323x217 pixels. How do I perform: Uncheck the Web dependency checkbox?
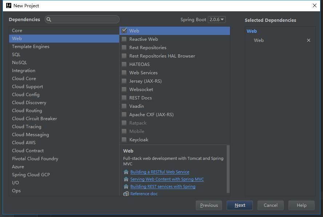pos(124,31)
